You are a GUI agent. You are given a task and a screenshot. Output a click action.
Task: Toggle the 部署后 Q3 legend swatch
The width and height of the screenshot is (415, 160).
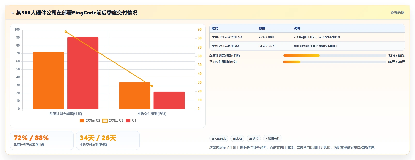point(105,121)
